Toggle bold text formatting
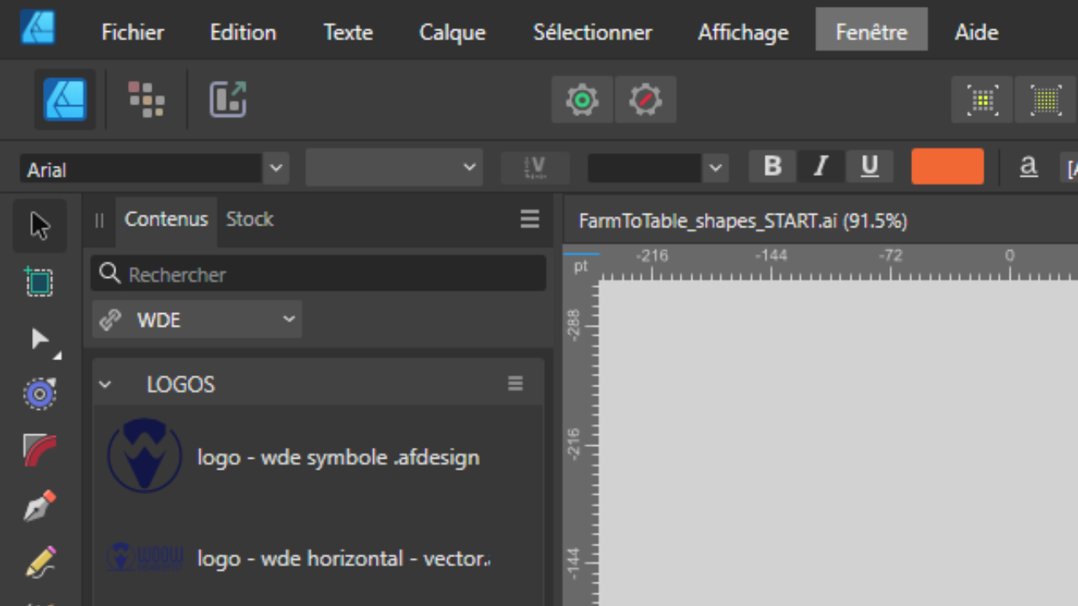The image size is (1078, 606). coord(772,167)
